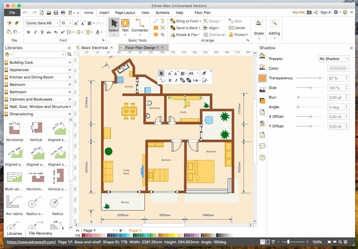Open the help question mark icon
The height and width of the screenshot is (249, 358).
pos(262,158)
